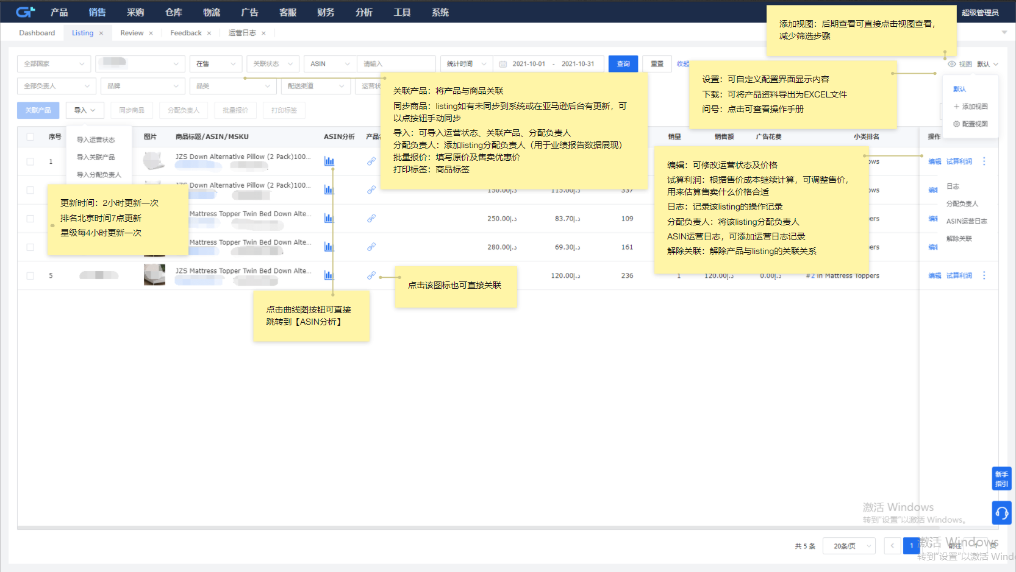
Task: Open ASIN analysis via the bar chart icon
Action: pos(329,161)
